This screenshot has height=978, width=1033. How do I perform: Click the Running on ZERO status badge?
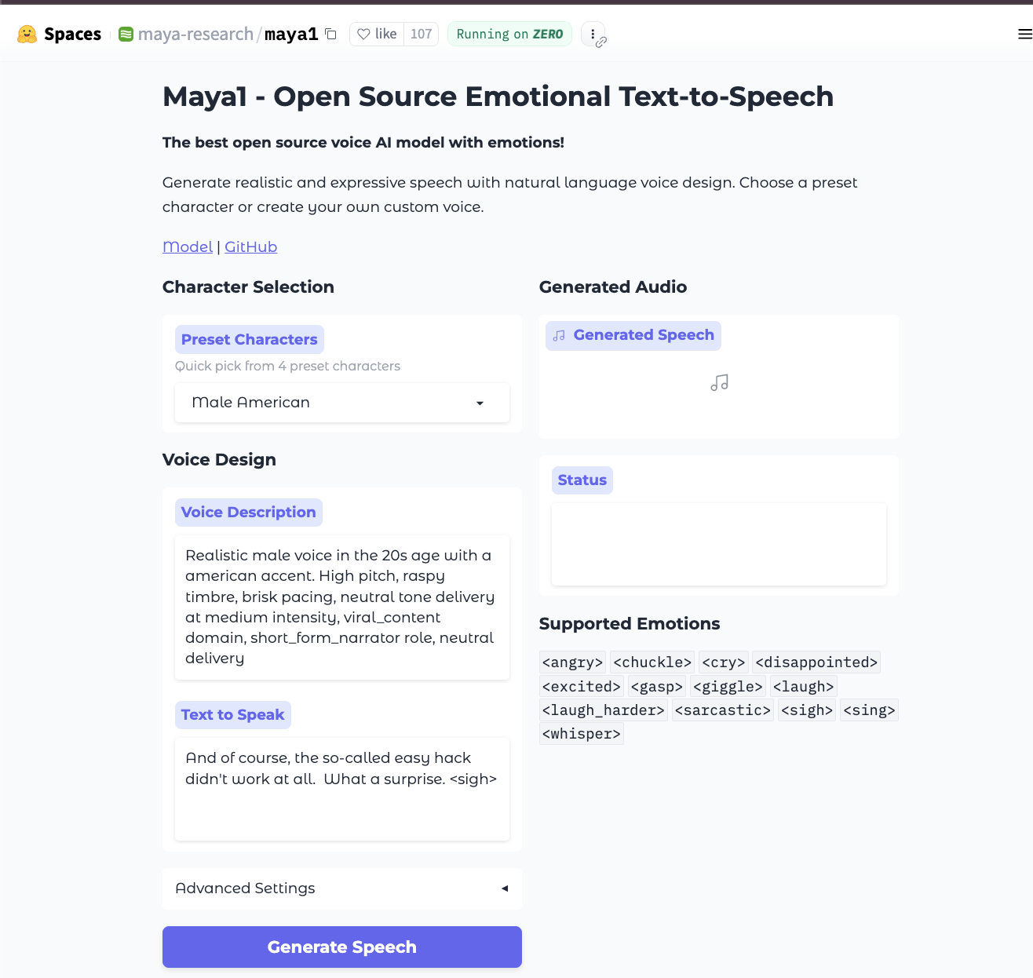pyautogui.click(x=509, y=34)
